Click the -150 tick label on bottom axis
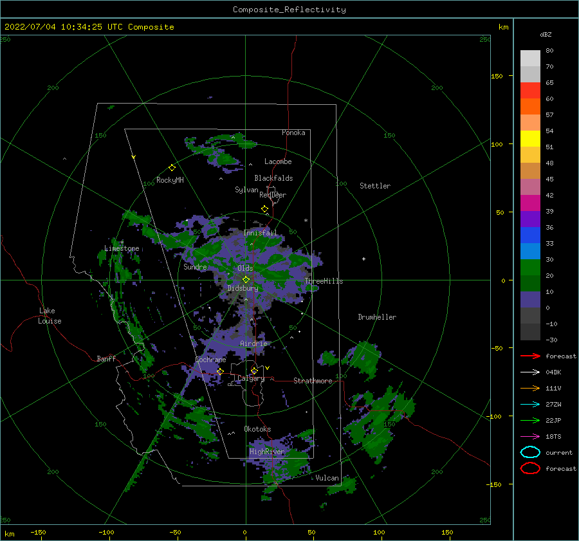The image size is (579, 541). click(38, 532)
